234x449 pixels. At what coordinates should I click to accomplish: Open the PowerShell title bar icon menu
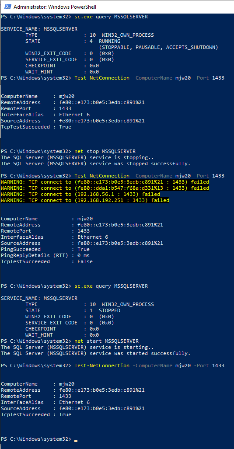[x=8, y=7]
